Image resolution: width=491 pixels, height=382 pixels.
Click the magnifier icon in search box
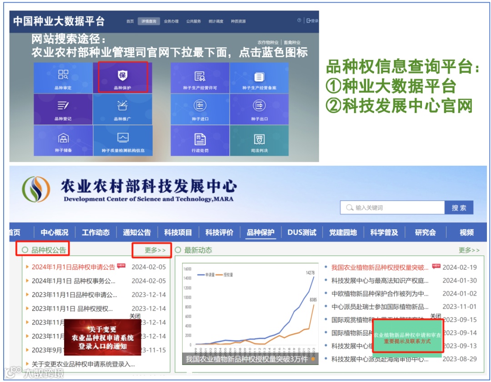(349, 208)
